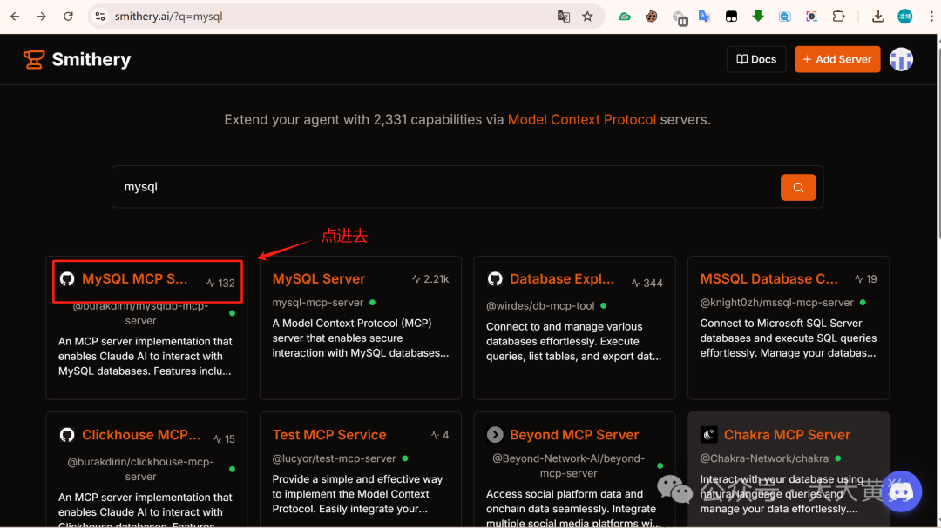Go forward using browser forward arrow
The image size is (941, 528).
click(x=42, y=17)
